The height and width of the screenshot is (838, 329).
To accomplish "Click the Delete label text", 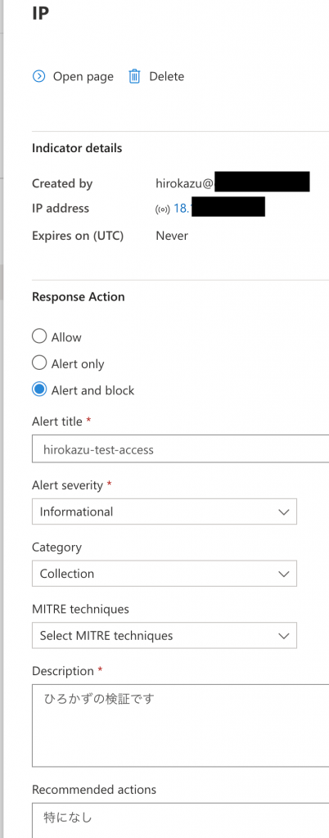I will pyautogui.click(x=167, y=76).
